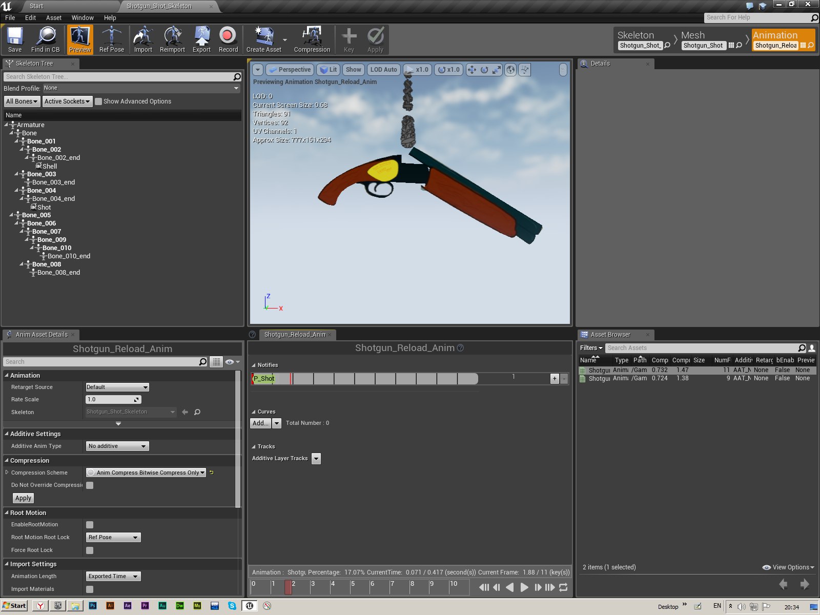
Task: Click the Import toolbar icon
Action: 143,40
